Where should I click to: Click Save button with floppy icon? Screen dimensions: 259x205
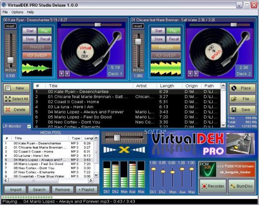(242, 110)
